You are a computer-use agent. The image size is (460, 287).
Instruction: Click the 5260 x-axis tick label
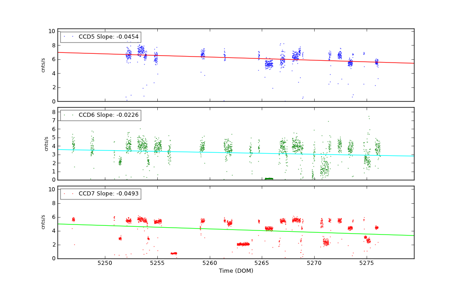point(210,264)
